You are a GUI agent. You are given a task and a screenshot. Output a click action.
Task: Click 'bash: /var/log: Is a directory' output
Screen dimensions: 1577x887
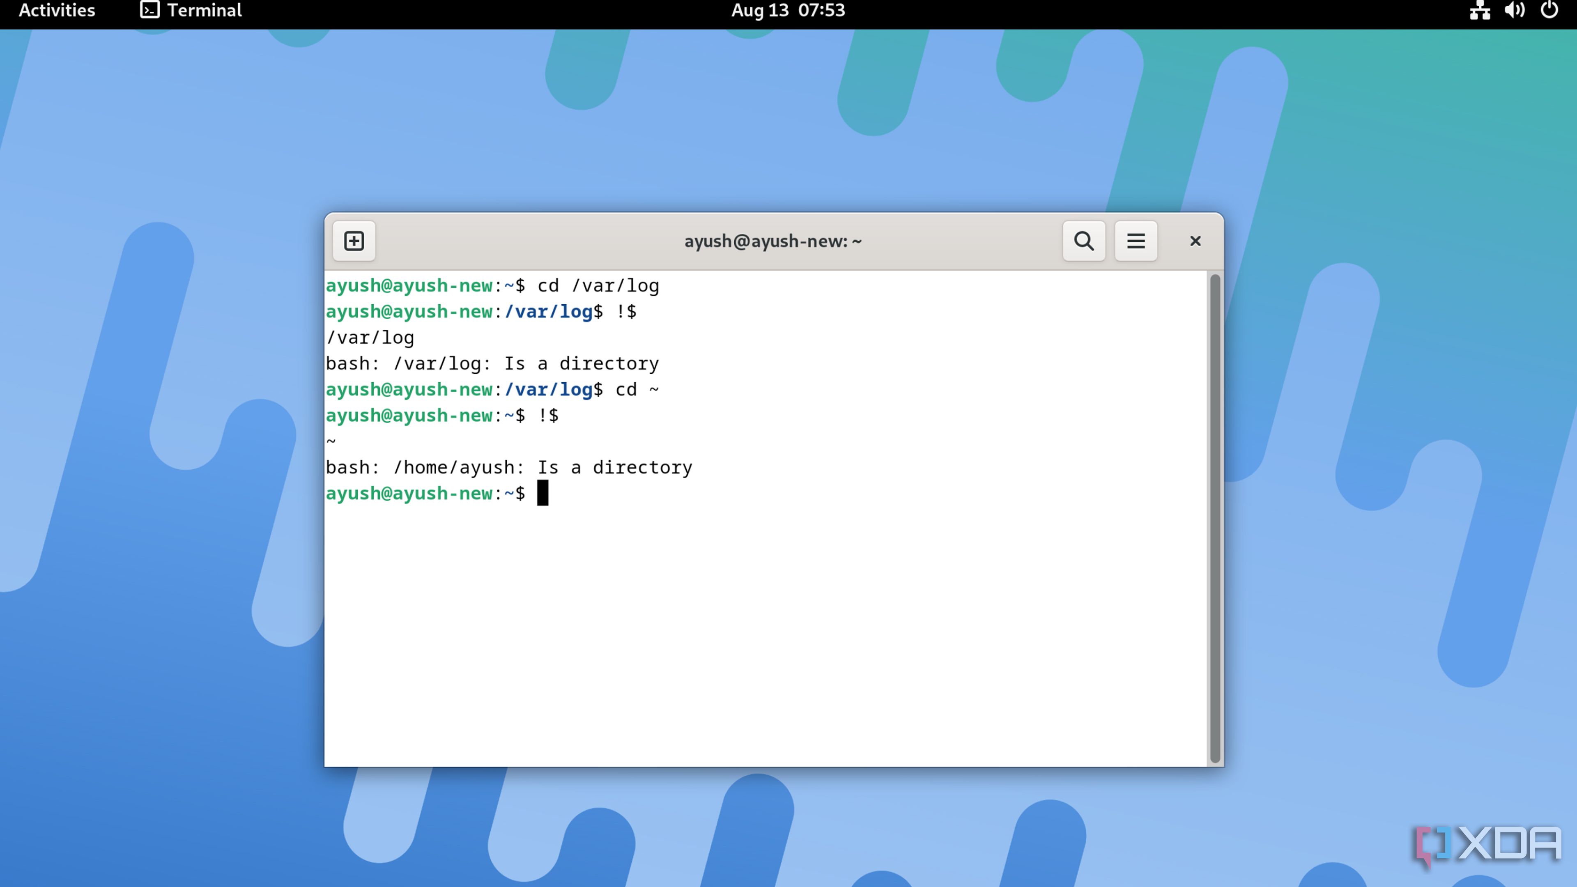pyautogui.click(x=492, y=363)
